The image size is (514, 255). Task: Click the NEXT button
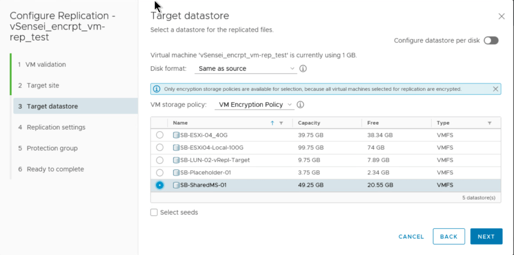point(486,236)
